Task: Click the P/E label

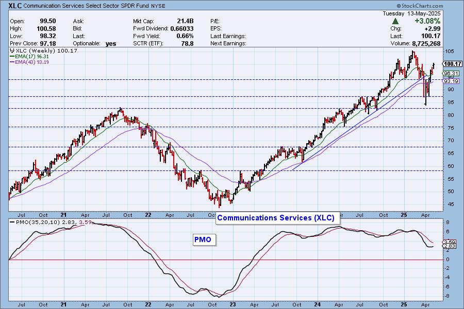Action: (x=215, y=21)
